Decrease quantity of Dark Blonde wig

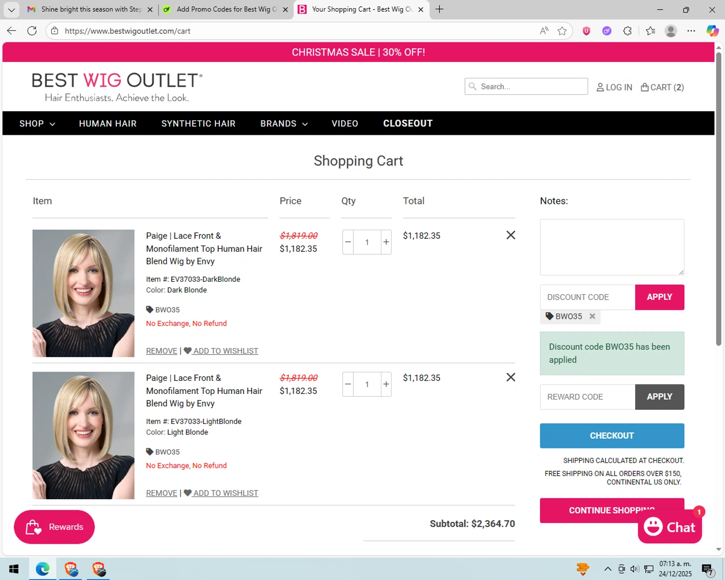(x=348, y=242)
